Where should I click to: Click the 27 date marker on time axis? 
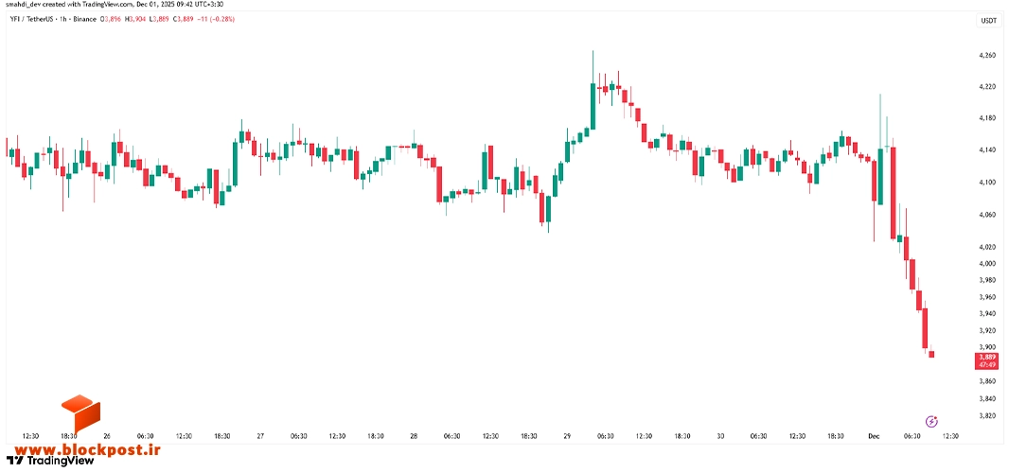(x=260, y=436)
